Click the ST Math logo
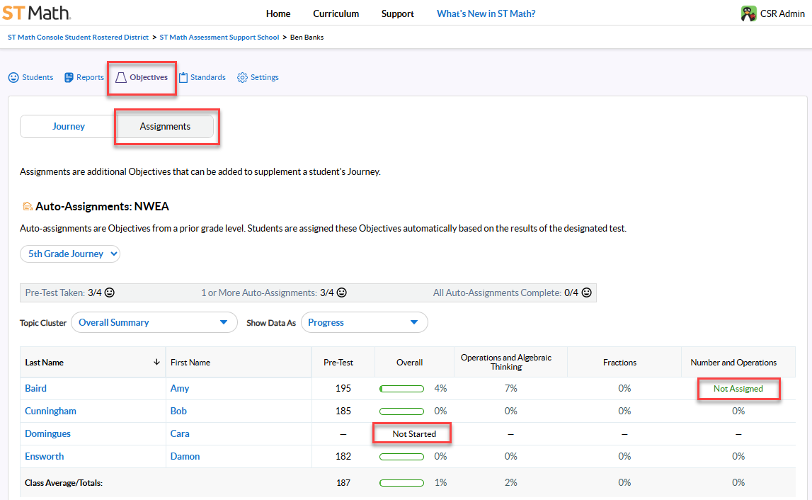Screen dimensions: 812x500 (x=35, y=13)
